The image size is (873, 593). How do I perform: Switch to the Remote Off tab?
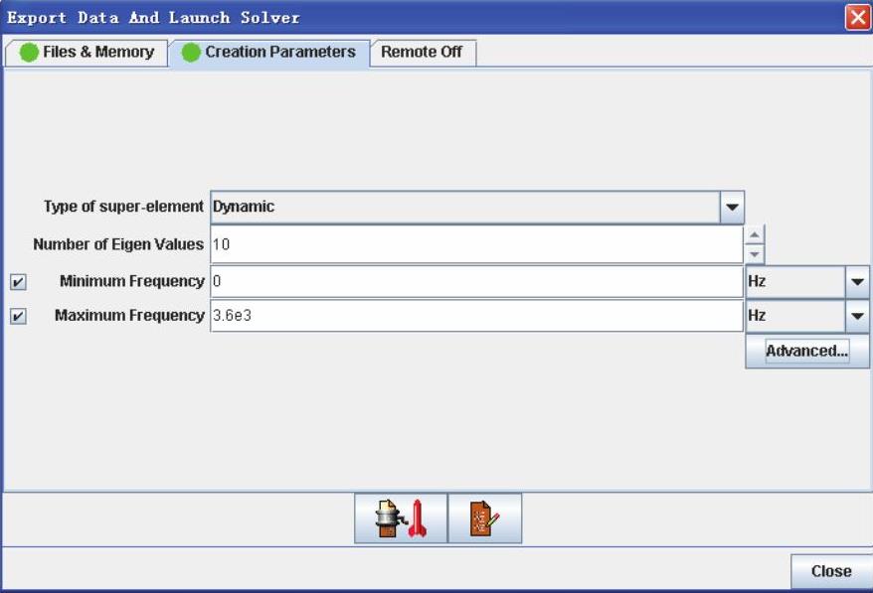422,53
